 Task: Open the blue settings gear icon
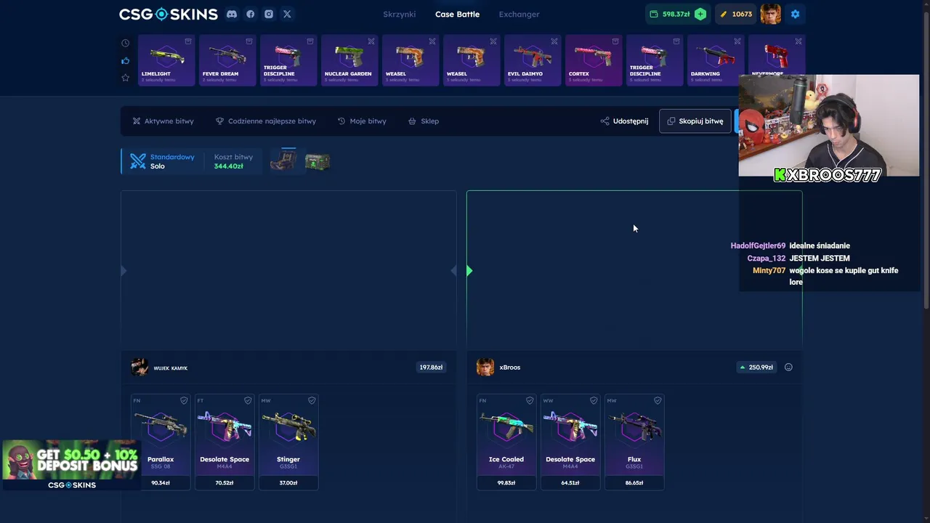click(x=795, y=14)
